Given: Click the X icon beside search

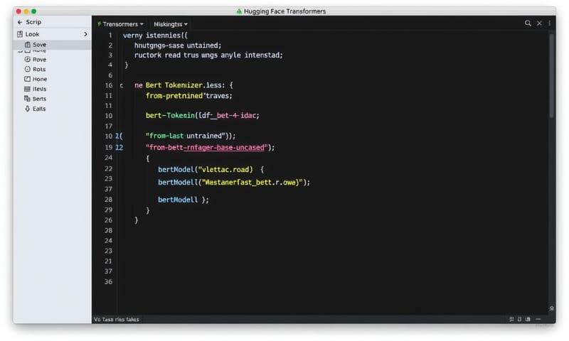Looking at the screenshot, I should pyautogui.click(x=539, y=23).
